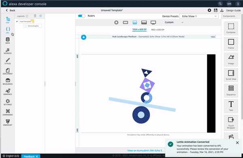Select the large landscape hub viewport
This screenshot has width=243, height=158.
tap(144, 23)
